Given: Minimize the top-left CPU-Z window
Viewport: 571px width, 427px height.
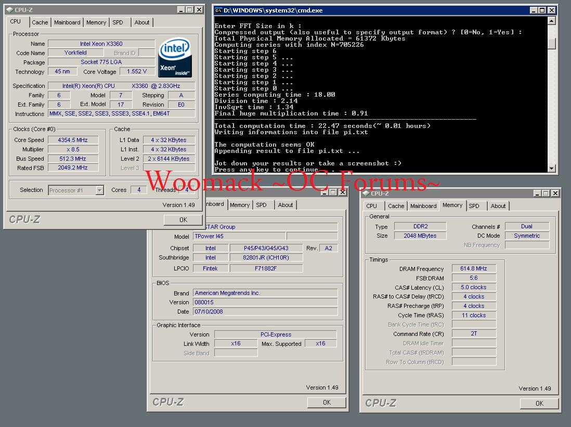Looking at the screenshot, I should [x=181, y=10].
